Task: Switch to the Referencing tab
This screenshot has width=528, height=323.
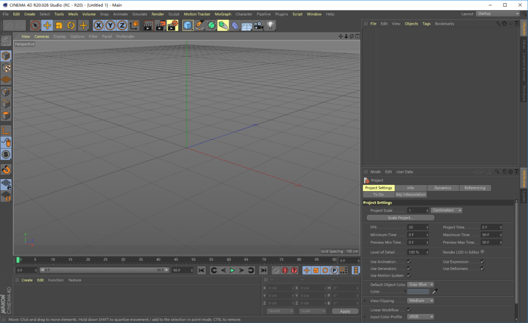Action: click(475, 188)
